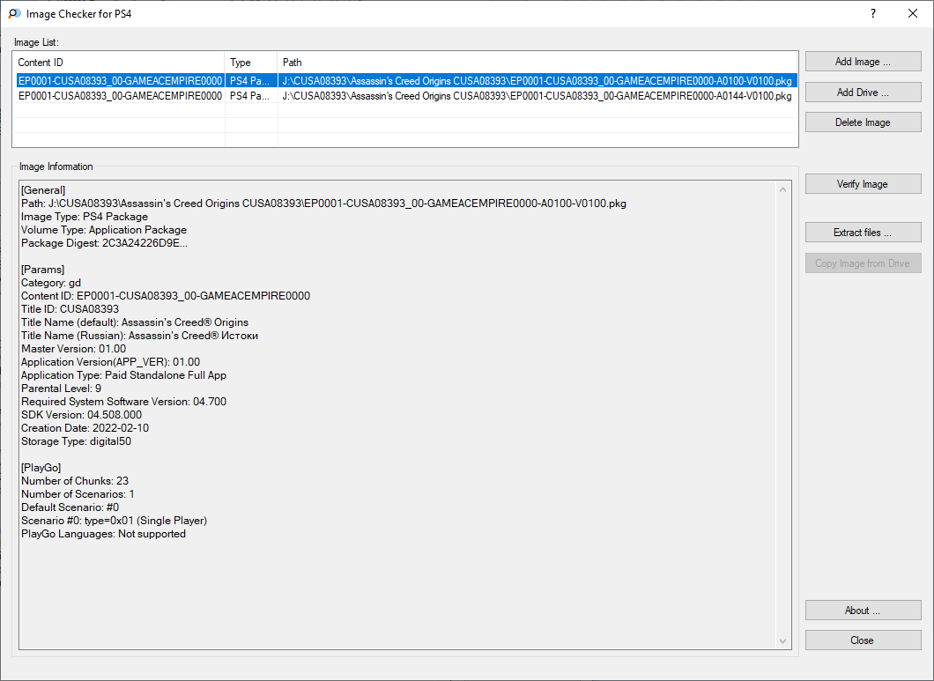Click the Verify Image button
The width and height of the screenshot is (934, 681).
tap(863, 184)
